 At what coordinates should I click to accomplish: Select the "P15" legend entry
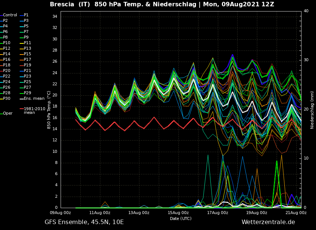[25, 54]
